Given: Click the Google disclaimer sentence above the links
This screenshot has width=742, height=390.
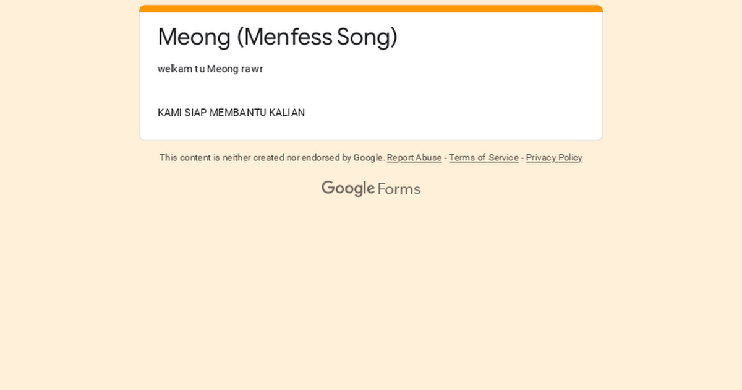Looking at the screenshot, I should [x=272, y=158].
